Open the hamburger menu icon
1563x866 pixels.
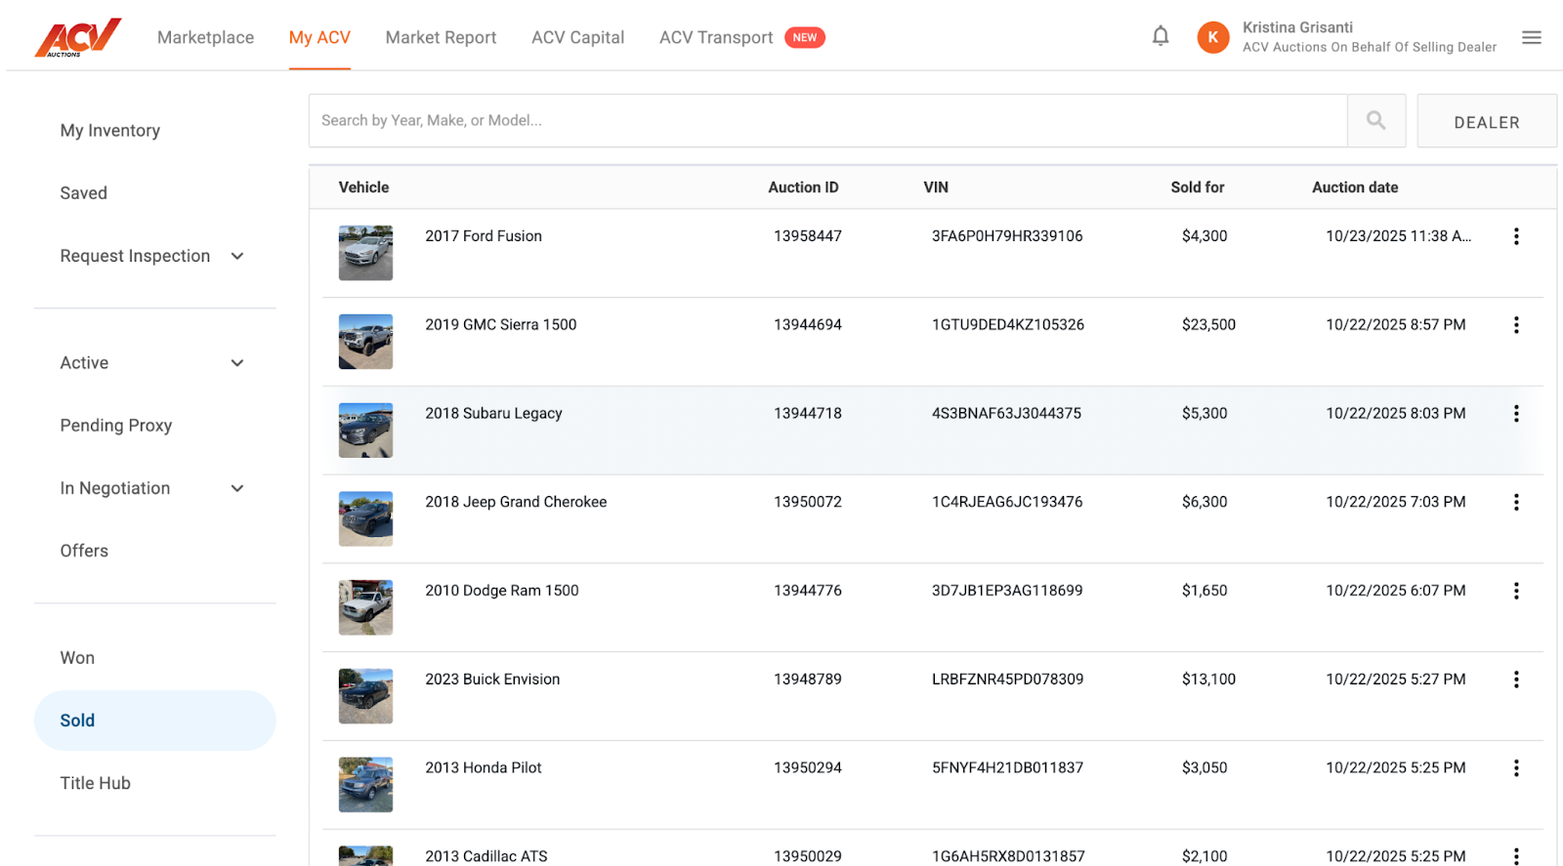coord(1532,37)
